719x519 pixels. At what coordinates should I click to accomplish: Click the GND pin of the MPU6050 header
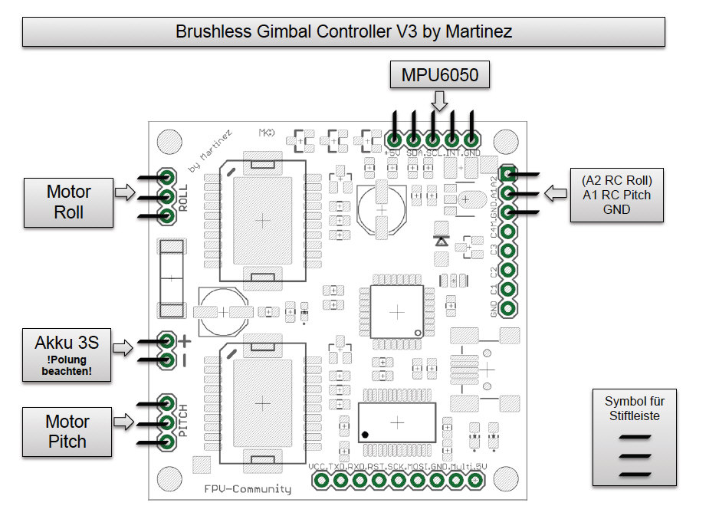coord(471,140)
